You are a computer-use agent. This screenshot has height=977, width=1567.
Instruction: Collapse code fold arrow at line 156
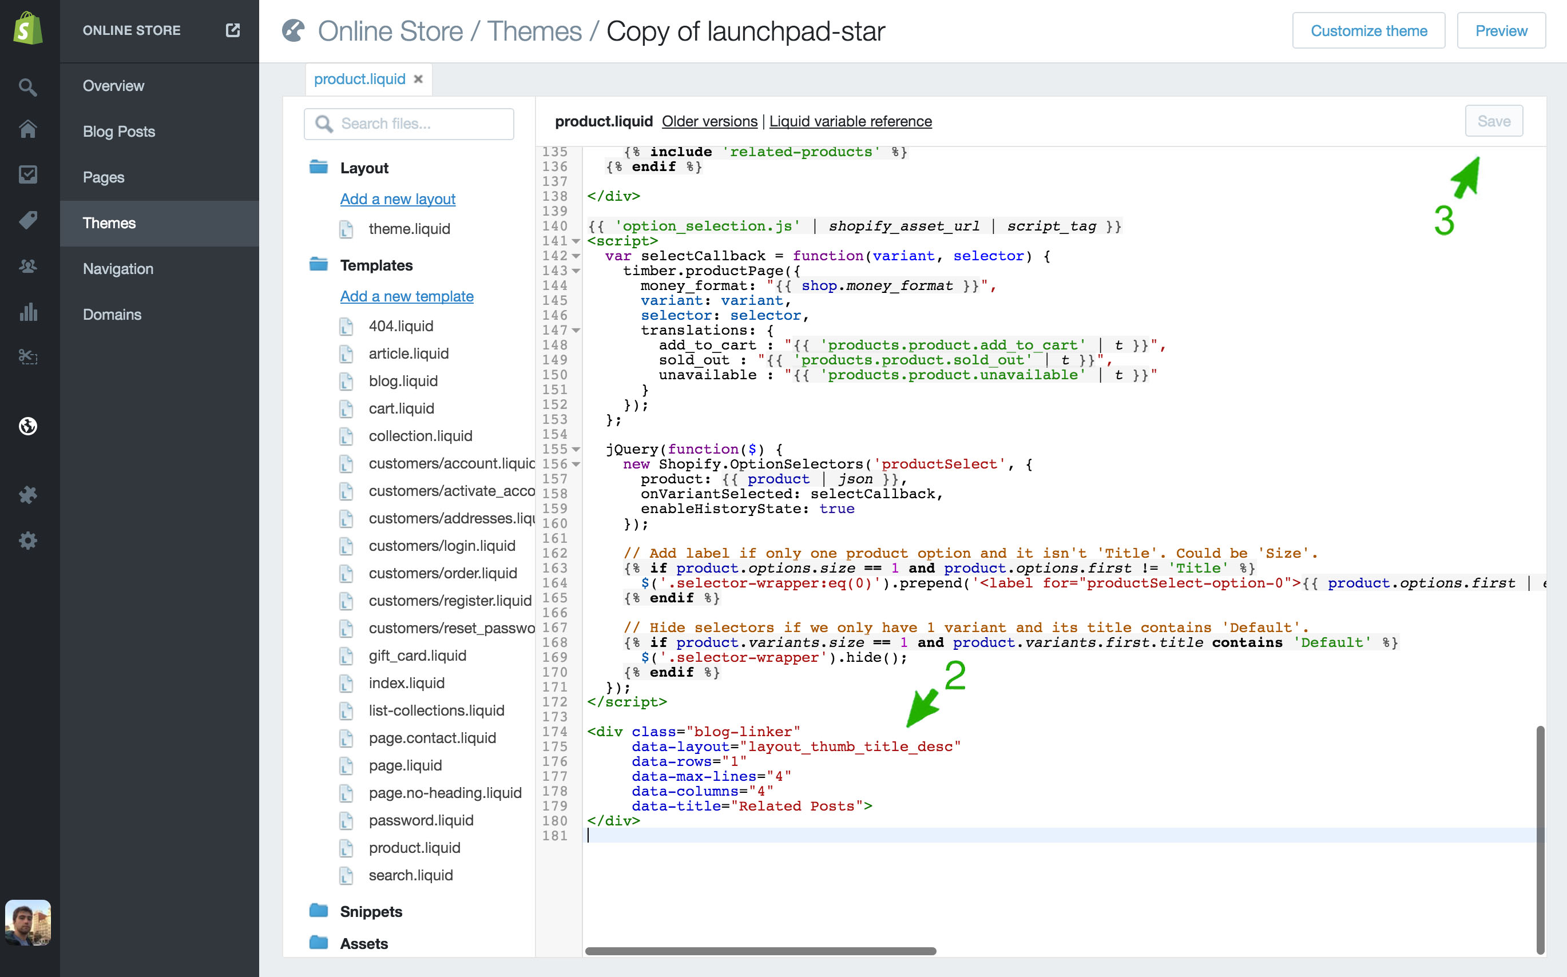coord(576,464)
